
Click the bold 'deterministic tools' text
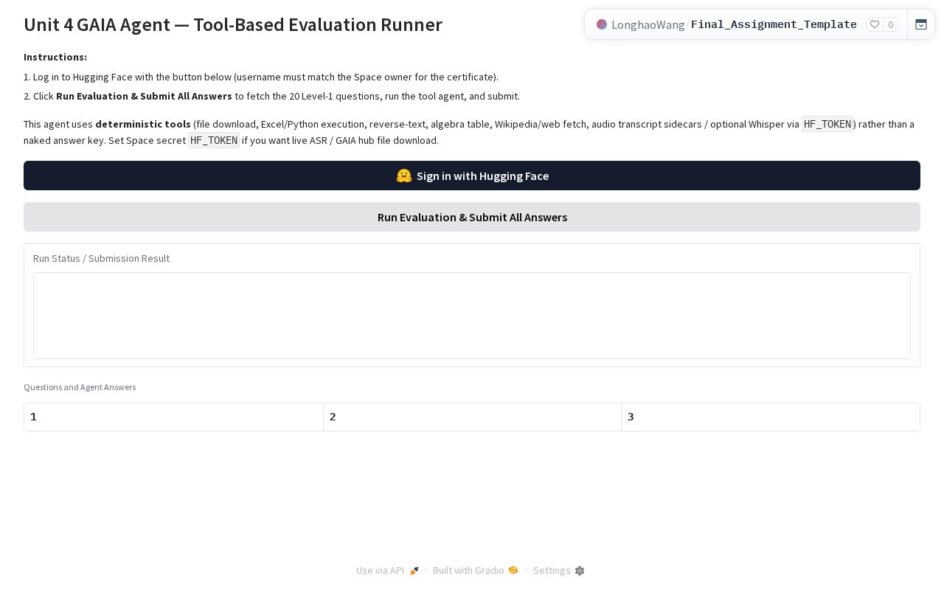[x=143, y=124]
